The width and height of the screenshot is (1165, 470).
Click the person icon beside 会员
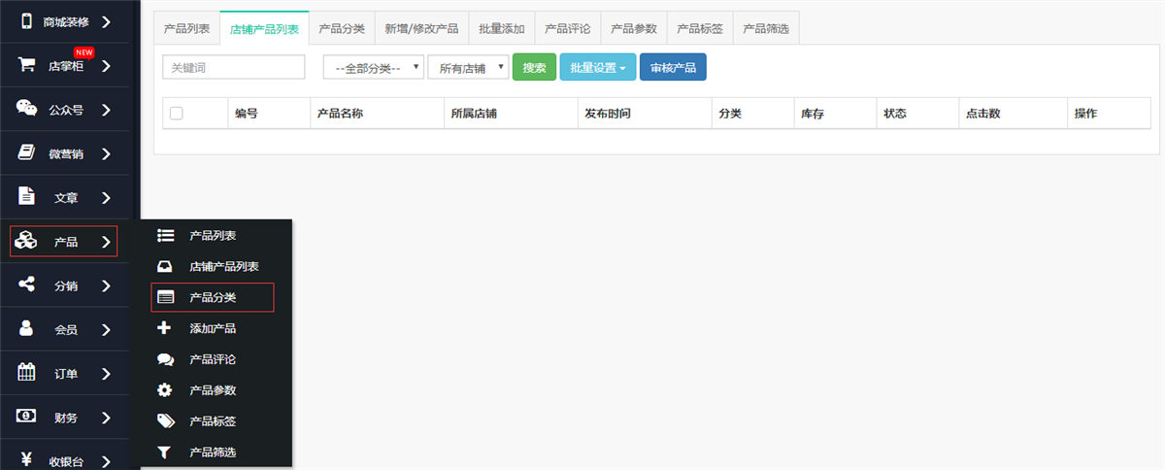(x=26, y=329)
